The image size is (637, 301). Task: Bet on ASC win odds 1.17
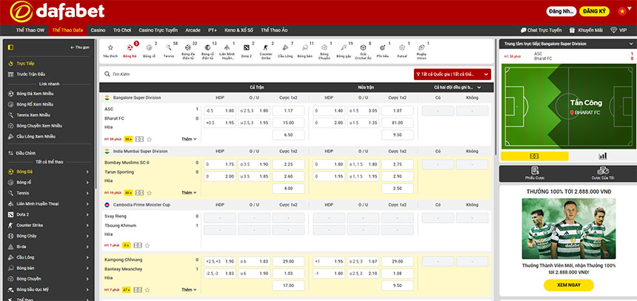tap(288, 110)
